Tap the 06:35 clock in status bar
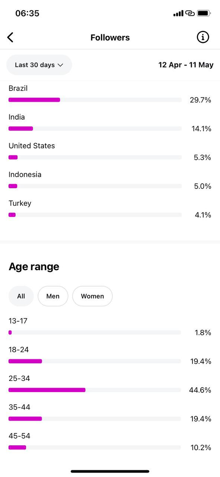 [x=27, y=13]
